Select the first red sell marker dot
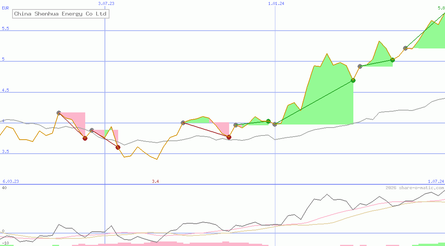445x246 pixels. pos(85,138)
